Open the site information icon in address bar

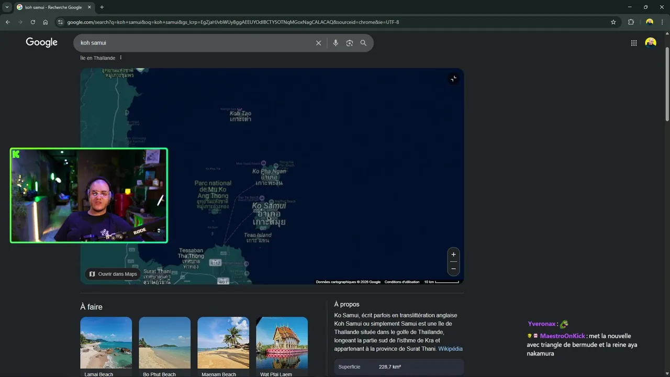pos(60,22)
